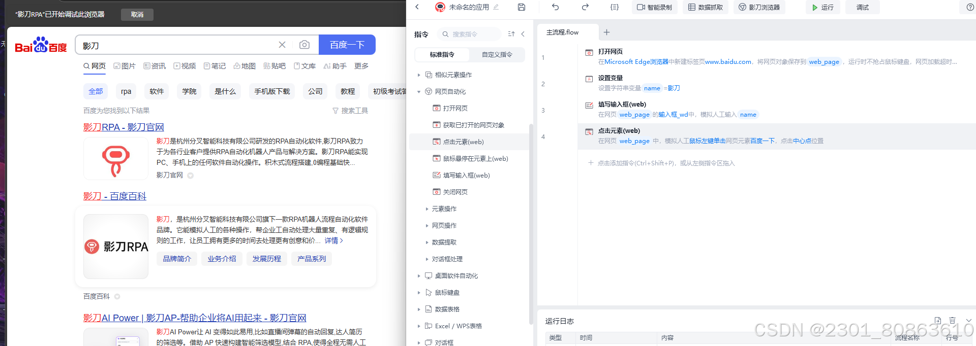Open the 影刀RPA - 影刀官网 result link
976x346 pixels.
click(124, 127)
